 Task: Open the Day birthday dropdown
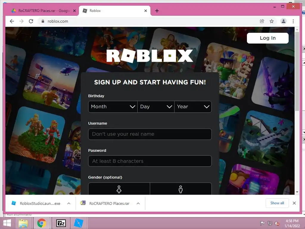[156, 107]
